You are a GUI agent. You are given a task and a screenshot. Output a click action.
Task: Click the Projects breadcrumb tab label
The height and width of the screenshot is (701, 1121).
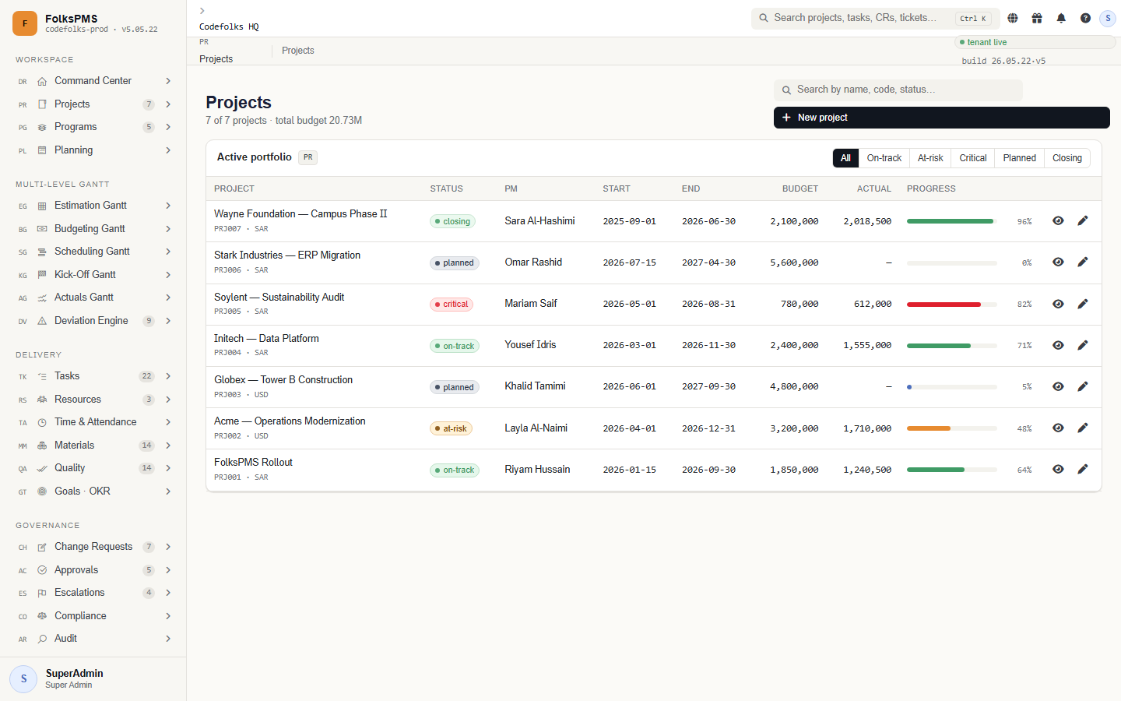[298, 51]
